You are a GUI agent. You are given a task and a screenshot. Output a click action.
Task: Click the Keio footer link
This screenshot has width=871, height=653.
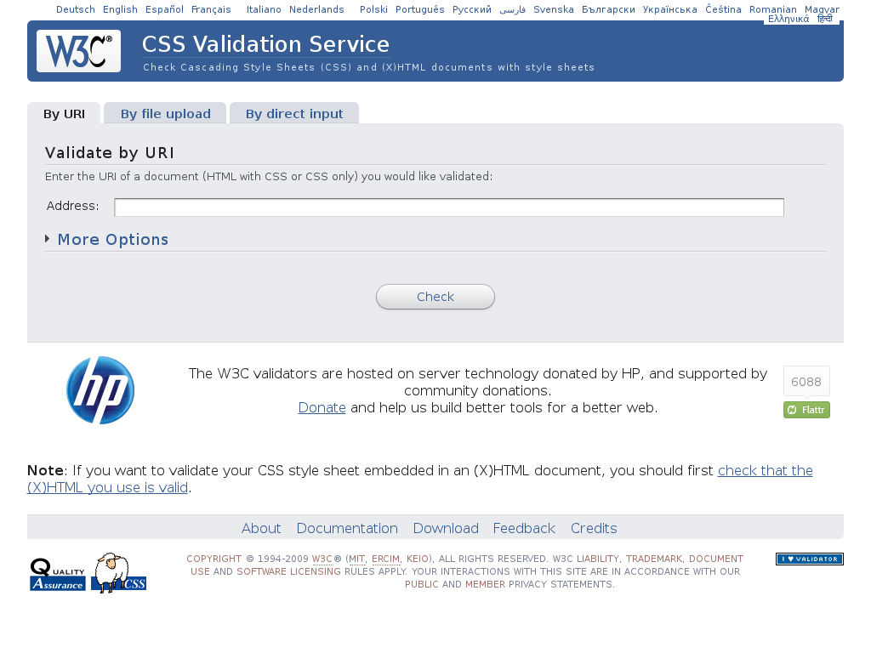point(418,559)
